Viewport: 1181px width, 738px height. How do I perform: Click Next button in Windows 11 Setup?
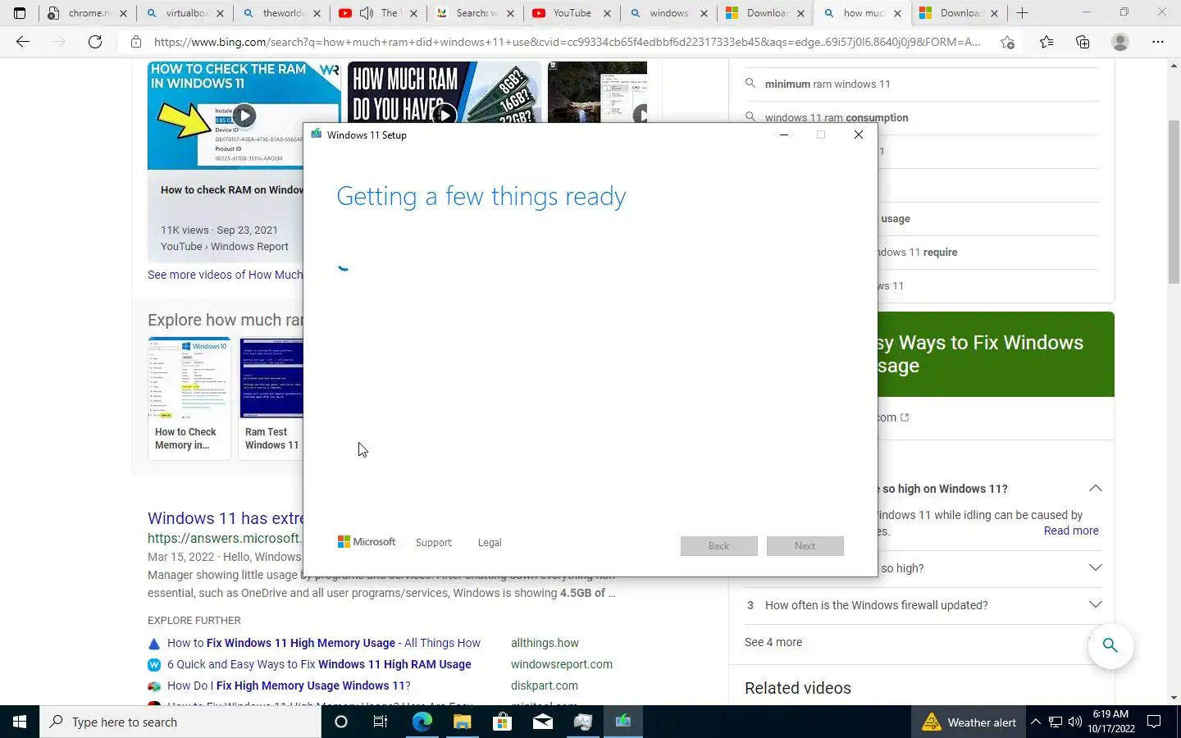pos(805,546)
